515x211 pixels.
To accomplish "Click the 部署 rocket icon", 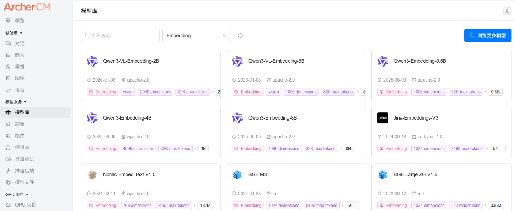I will pyautogui.click(x=8, y=124).
